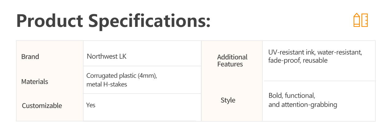This screenshot has width=392, height=132.
Task: Select the Style label
Action: (228, 100)
